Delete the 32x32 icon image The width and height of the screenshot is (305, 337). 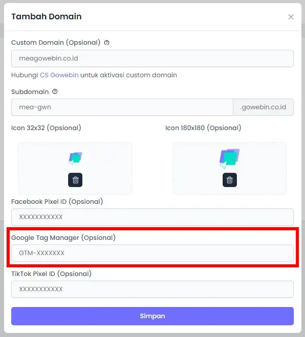coord(75,180)
